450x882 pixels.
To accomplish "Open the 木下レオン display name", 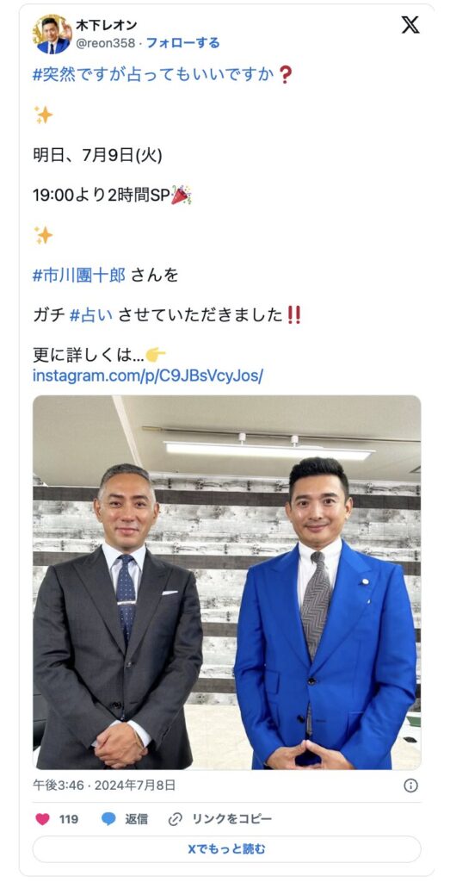I will click(106, 25).
